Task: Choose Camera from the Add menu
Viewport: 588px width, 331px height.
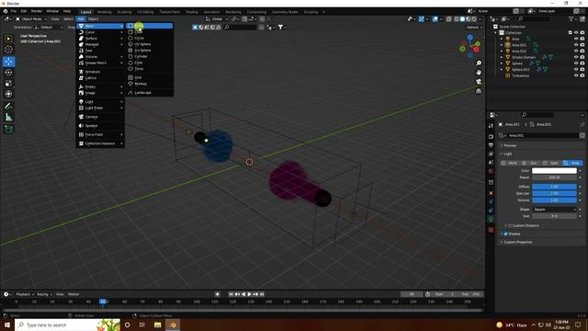Action: click(x=100, y=117)
